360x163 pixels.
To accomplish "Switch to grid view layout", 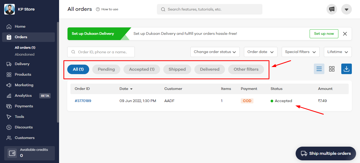I will 332,69.
